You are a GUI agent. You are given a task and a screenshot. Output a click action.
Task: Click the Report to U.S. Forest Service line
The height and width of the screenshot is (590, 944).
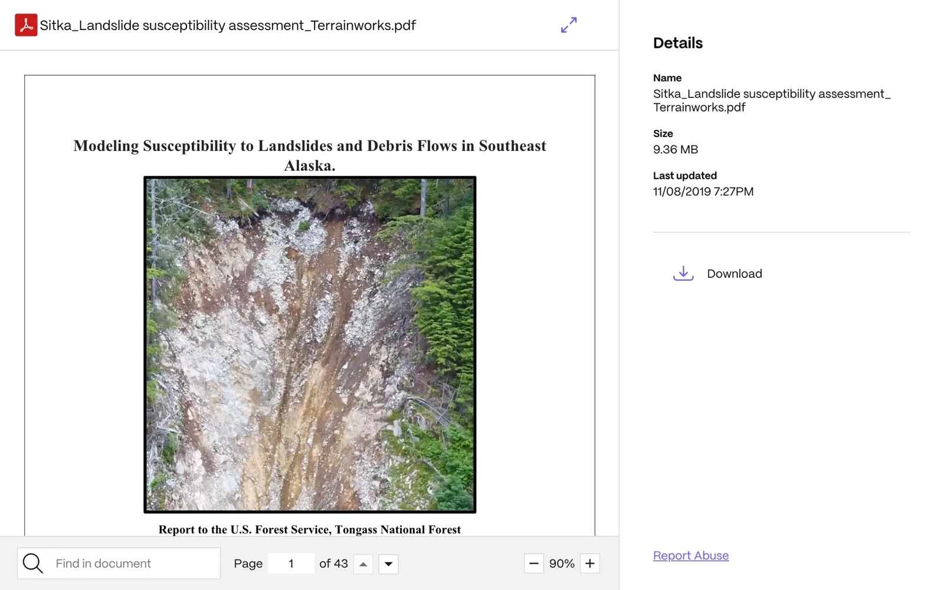click(x=310, y=529)
